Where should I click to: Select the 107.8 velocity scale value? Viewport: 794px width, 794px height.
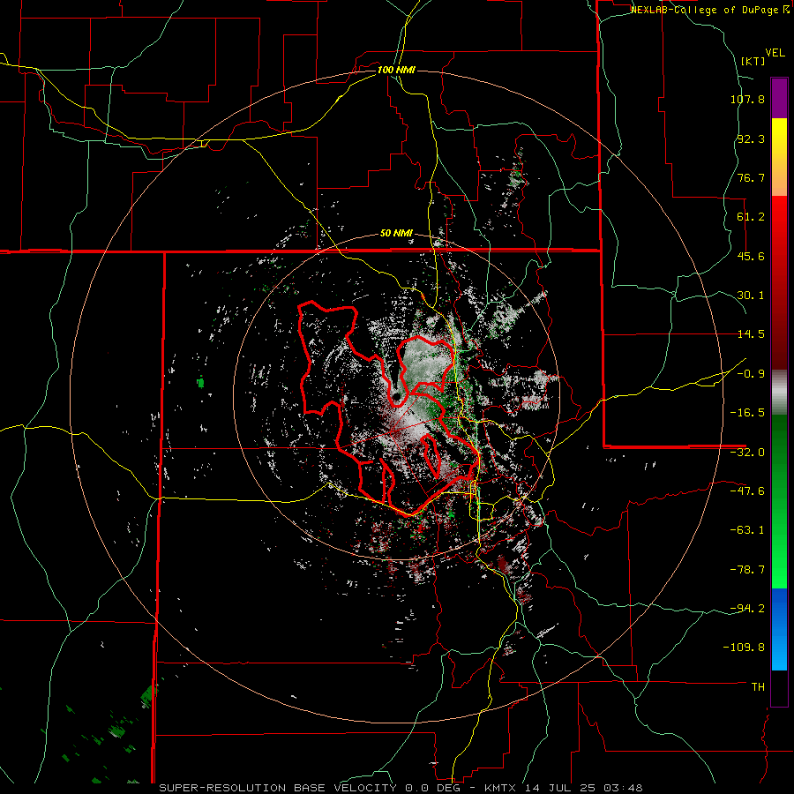(x=747, y=99)
